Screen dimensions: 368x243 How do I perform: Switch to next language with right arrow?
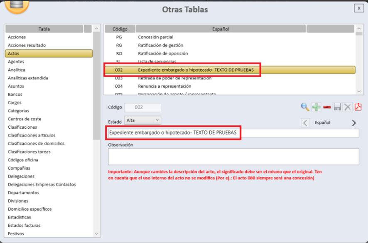354,123
